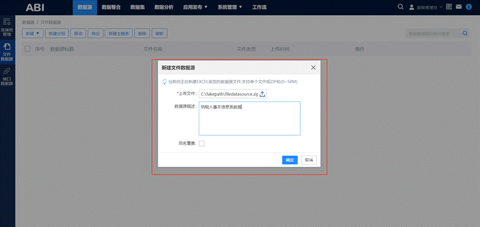480x227 pixels.
Task: Open the 超级管理员 user dropdown
Action: pos(426,7)
